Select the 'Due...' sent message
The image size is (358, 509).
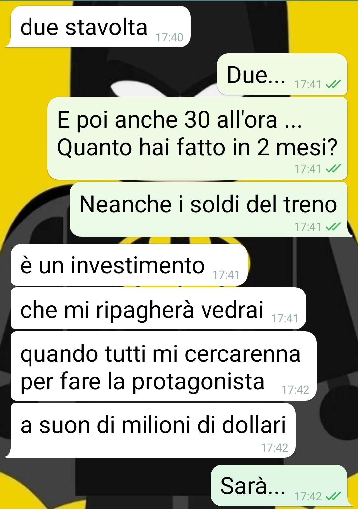282,74
